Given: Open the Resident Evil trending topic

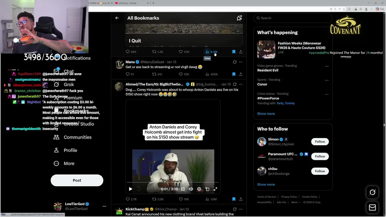Looking at the screenshot, I should click(268, 70).
